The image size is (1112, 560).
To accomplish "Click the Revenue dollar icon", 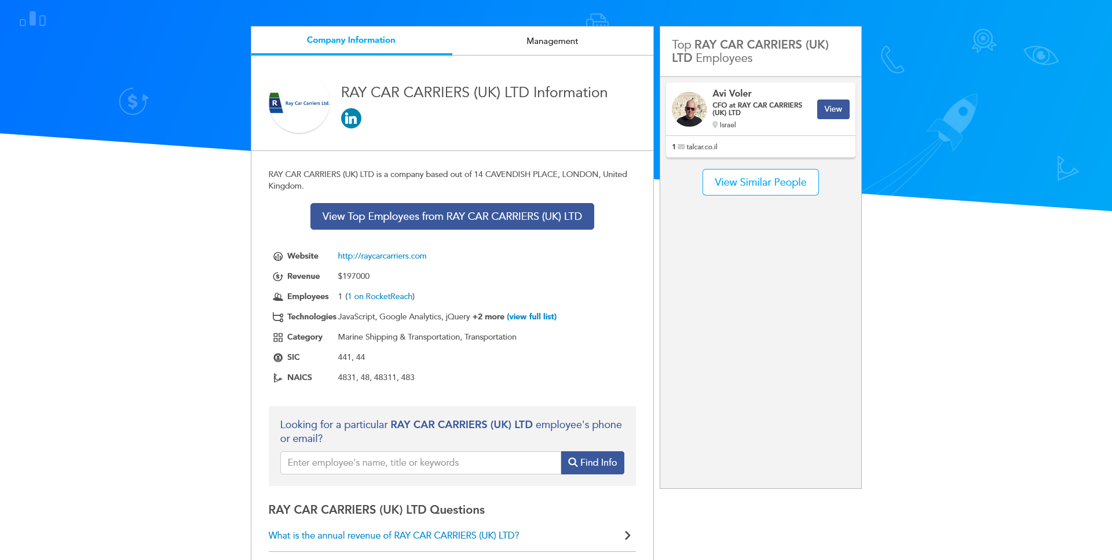I will click(x=278, y=277).
